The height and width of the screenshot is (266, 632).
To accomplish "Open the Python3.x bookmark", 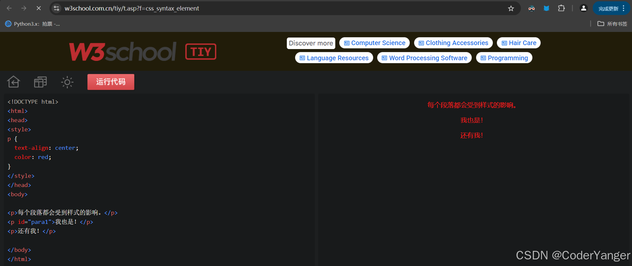I will pyautogui.click(x=32, y=24).
